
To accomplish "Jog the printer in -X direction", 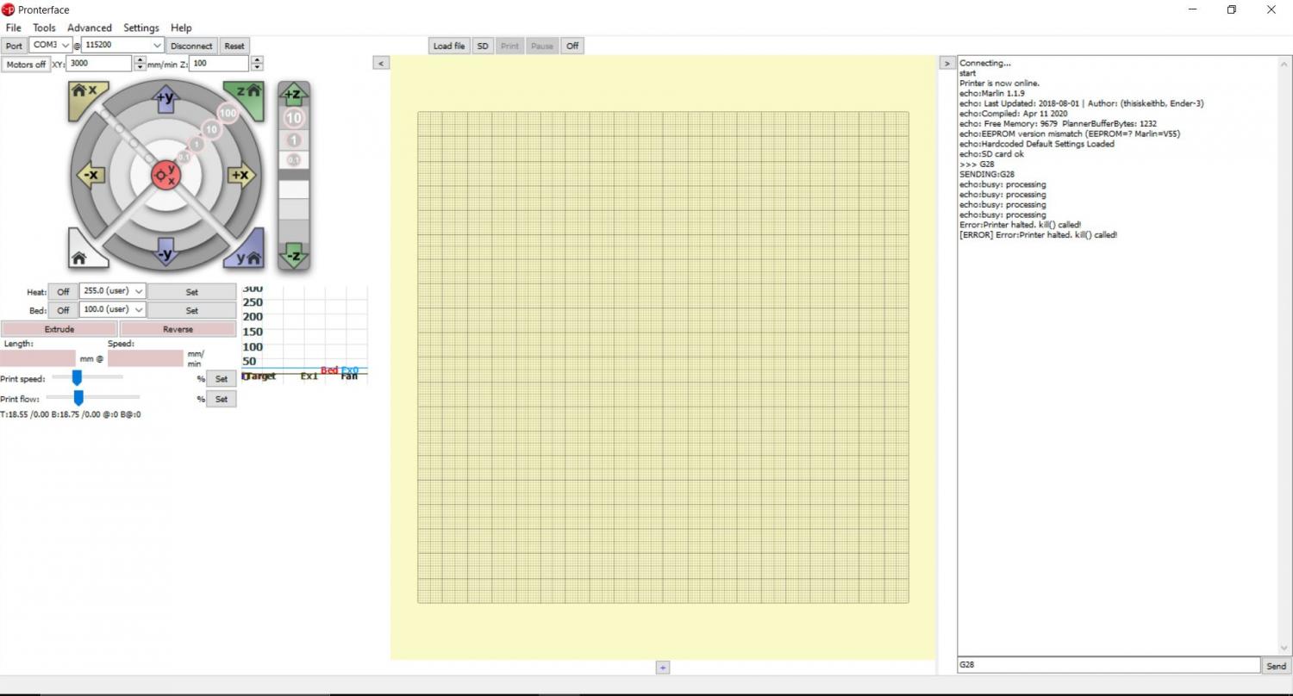I will point(90,175).
